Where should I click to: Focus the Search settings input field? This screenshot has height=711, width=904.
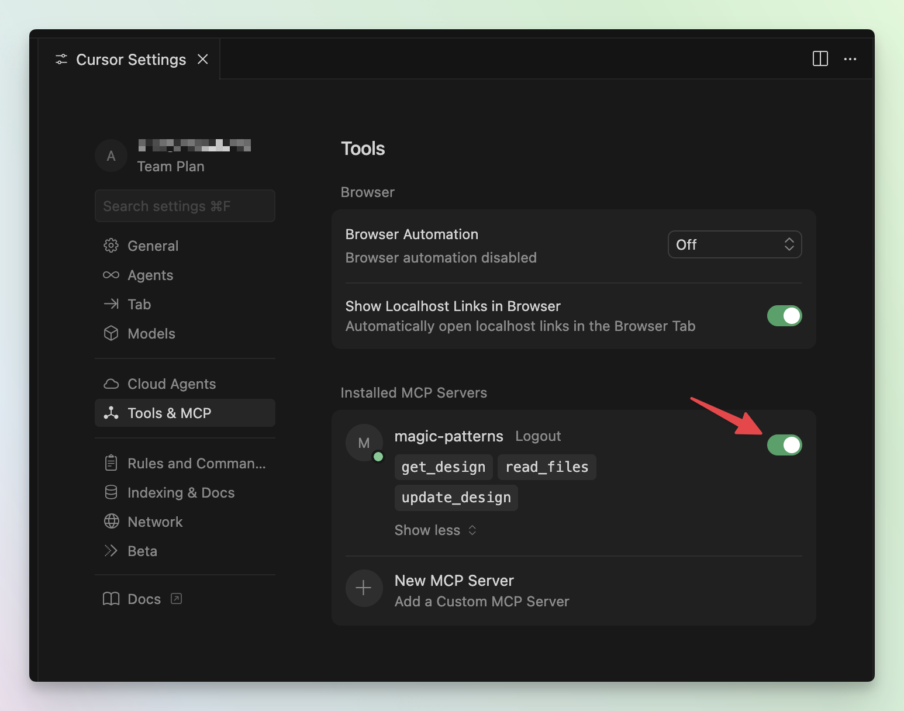[x=185, y=206]
